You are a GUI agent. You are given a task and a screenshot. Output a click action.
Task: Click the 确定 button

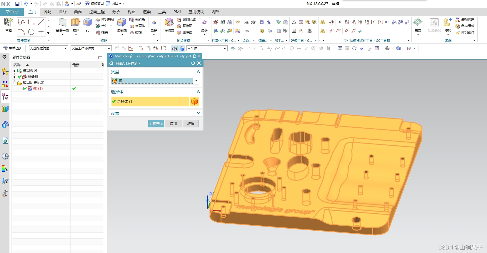tap(156, 124)
